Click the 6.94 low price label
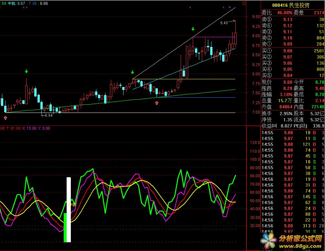 pos(49,115)
